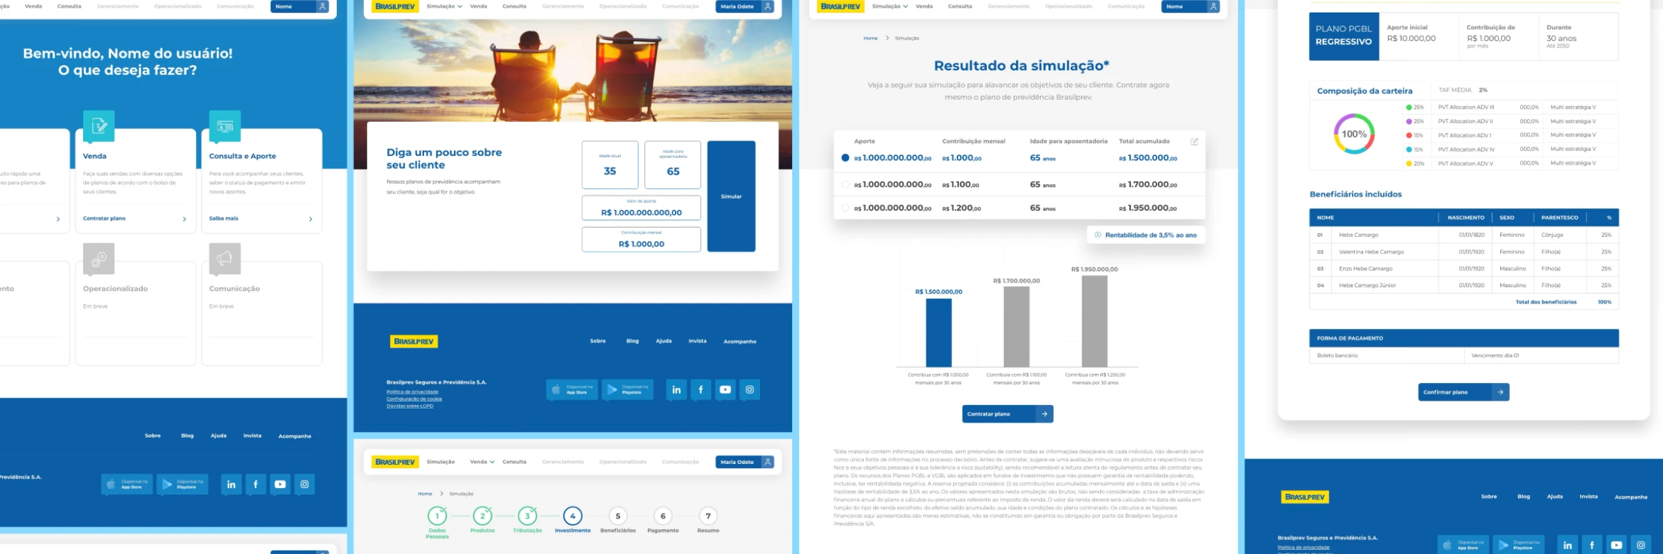Expand Simulação dropdown chevron on results page header

(x=905, y=6)
